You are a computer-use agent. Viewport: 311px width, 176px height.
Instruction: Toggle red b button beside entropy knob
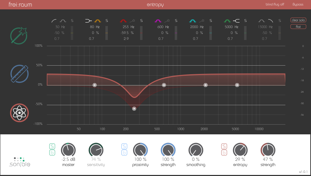pos(224,152)
